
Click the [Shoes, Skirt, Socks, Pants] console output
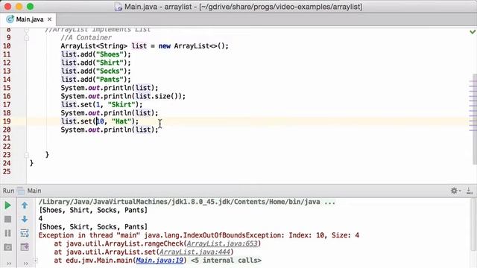(x=93, y=227)
